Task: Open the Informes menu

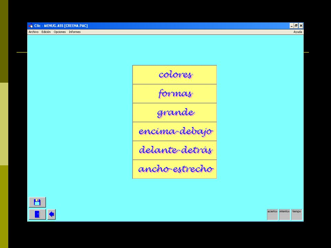Action: coord(75,32)
